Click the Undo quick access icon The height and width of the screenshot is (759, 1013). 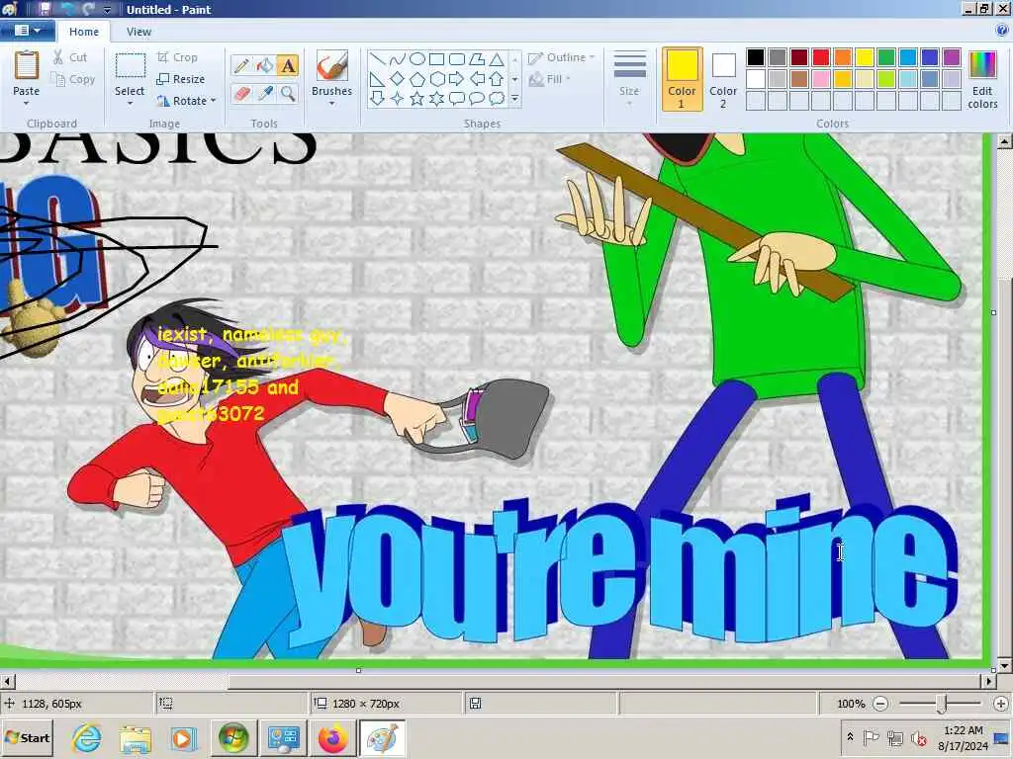click(x=66, y=10)
